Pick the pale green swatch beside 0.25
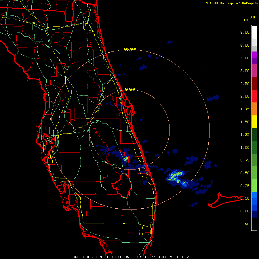 (254, 186)
